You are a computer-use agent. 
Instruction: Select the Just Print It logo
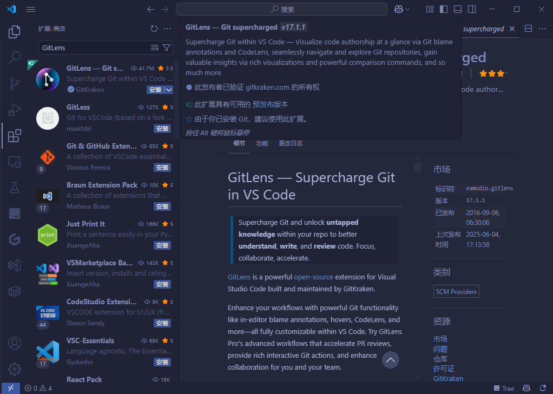click(x=48, y=235)
